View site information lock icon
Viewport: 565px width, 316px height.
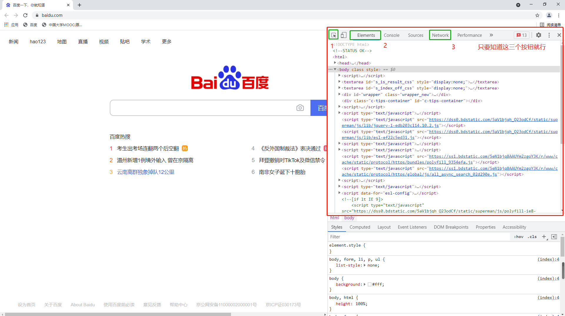pyautogui.click(x=37, y=15)
